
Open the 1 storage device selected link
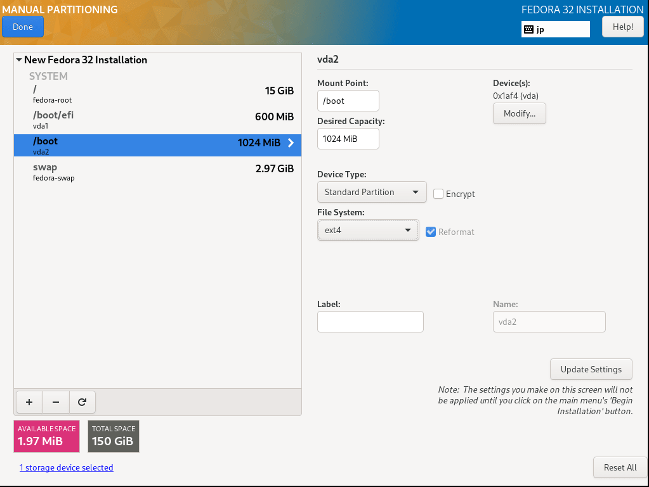pos(66,467)
